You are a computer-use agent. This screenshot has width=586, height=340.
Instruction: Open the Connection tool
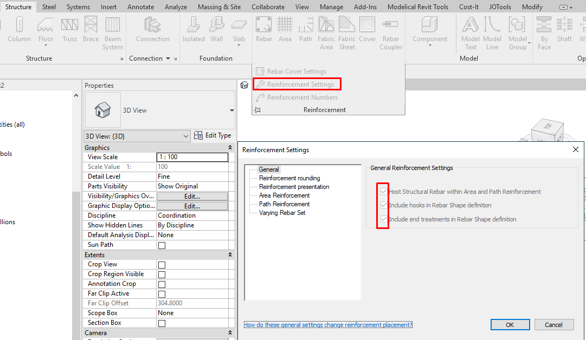tap(152, 29)
